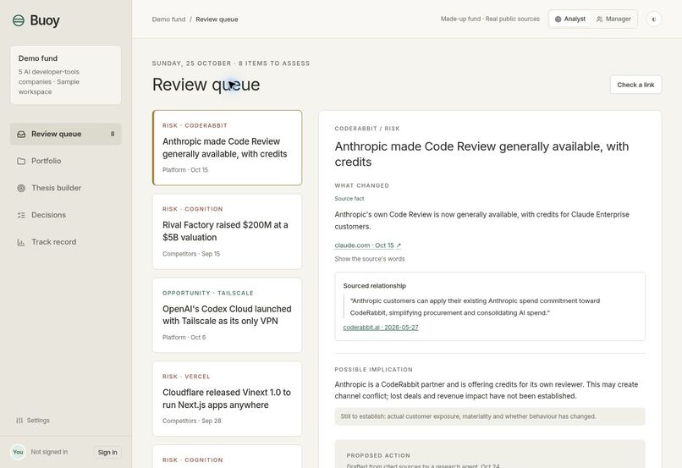Click the Settings sliders icon
Image resolution: width=682 pixels, height=468 pixels.
(19, 421)
